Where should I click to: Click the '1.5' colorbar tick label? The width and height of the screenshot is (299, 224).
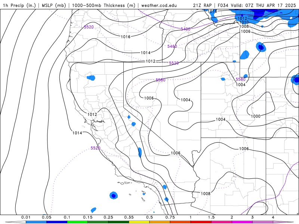211,217
